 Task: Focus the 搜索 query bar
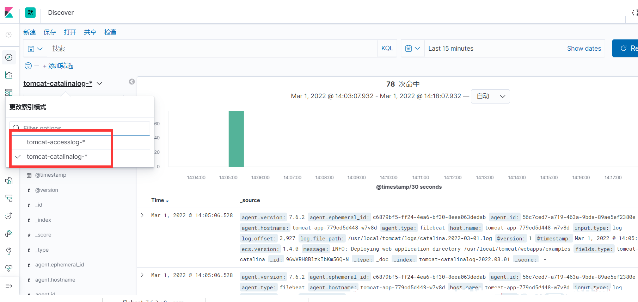click(211, 49)
